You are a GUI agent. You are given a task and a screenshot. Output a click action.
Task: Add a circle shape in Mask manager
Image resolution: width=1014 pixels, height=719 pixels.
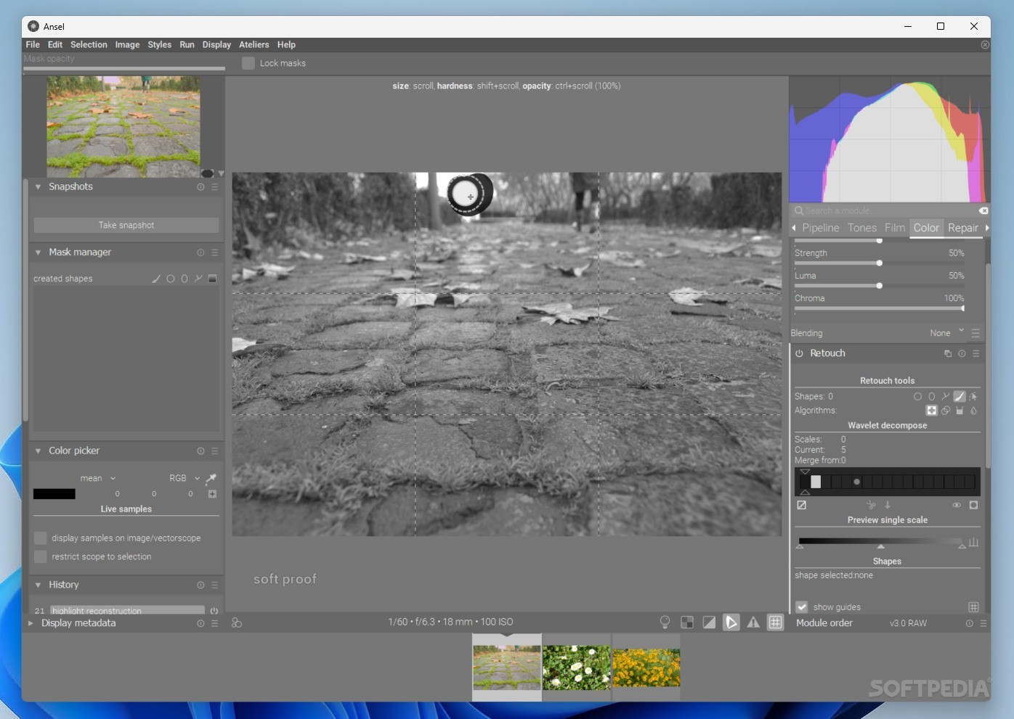(x=171, y=279)
